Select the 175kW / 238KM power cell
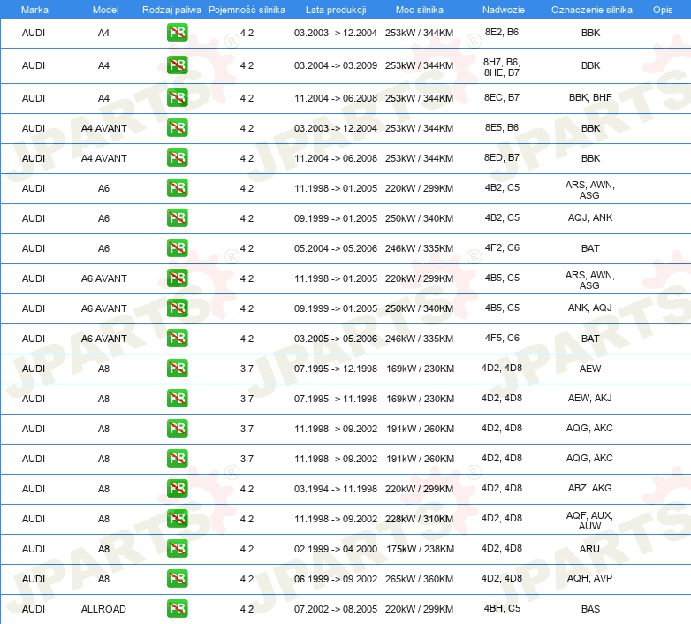 pyautogui.click(x=420, y=549)
